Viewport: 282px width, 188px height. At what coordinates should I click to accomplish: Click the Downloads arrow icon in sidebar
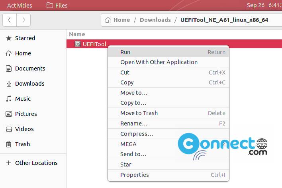coord(9,84)
